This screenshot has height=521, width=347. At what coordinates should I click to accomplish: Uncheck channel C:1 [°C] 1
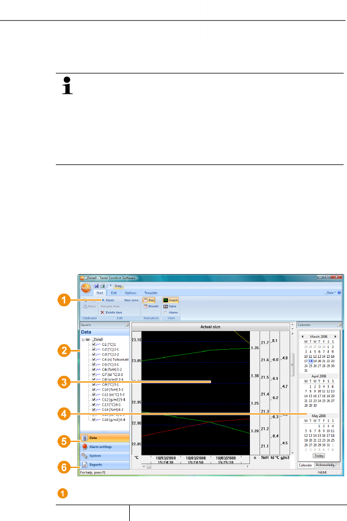[94, 345]
